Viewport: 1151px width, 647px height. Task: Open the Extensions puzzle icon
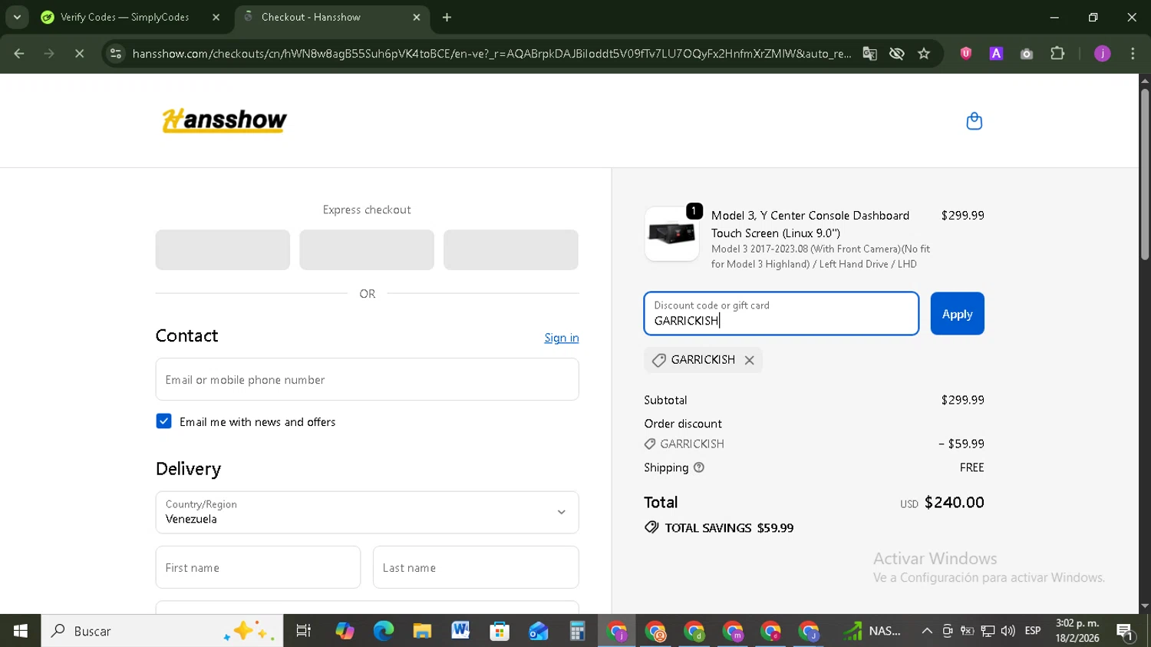pyautogui.click(x=1057, y=54)
